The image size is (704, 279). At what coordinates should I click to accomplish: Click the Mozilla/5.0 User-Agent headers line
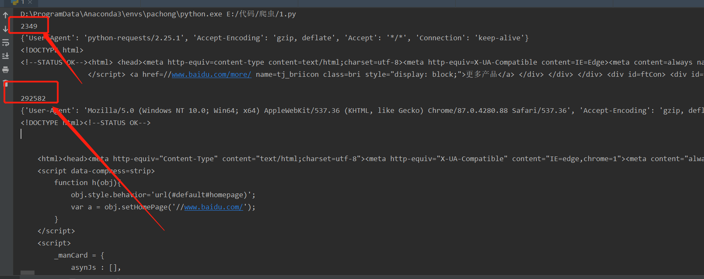pos(362,110)
